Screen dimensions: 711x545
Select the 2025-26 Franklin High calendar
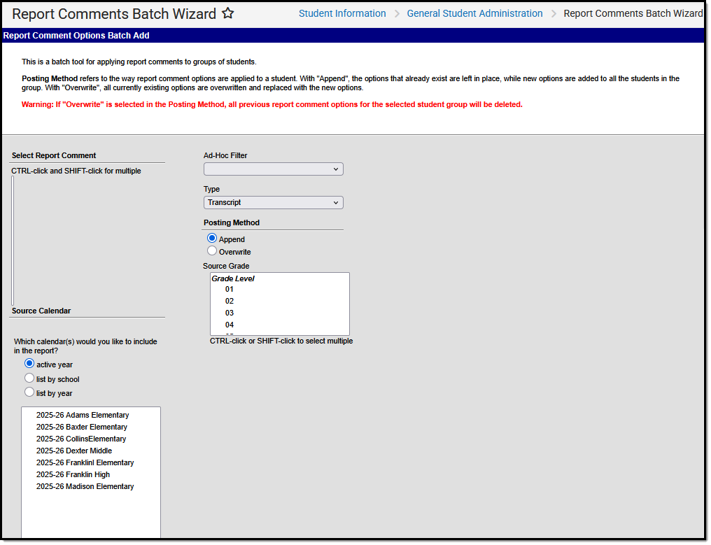click(x=73, y=474)
